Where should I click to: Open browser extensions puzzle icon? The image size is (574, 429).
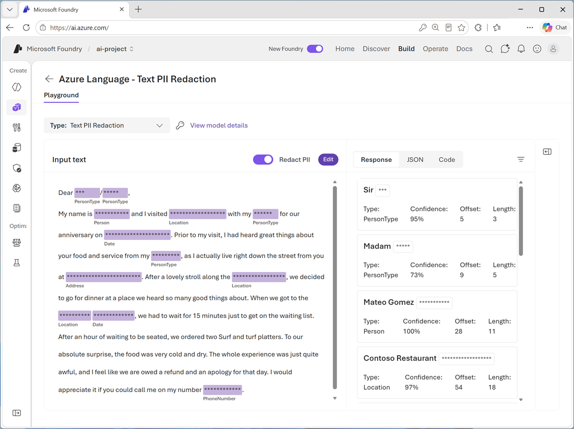[x=478, y=28]
